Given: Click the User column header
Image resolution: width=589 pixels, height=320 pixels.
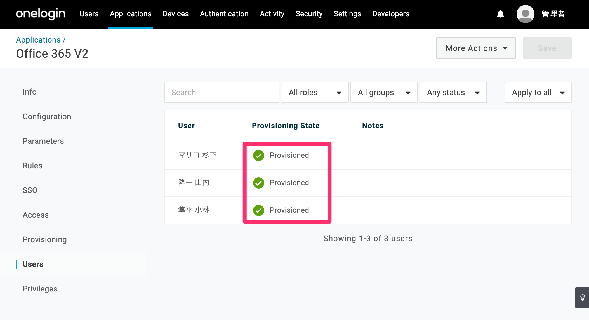Looking at the screenshot, I should (187, 126).
